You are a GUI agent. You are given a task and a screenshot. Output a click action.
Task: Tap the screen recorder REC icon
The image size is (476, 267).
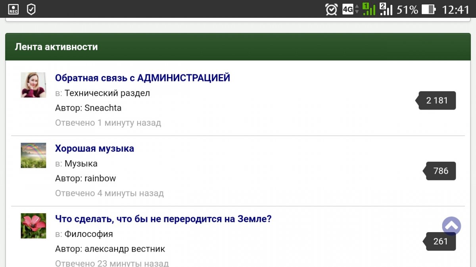coord(13,9)
